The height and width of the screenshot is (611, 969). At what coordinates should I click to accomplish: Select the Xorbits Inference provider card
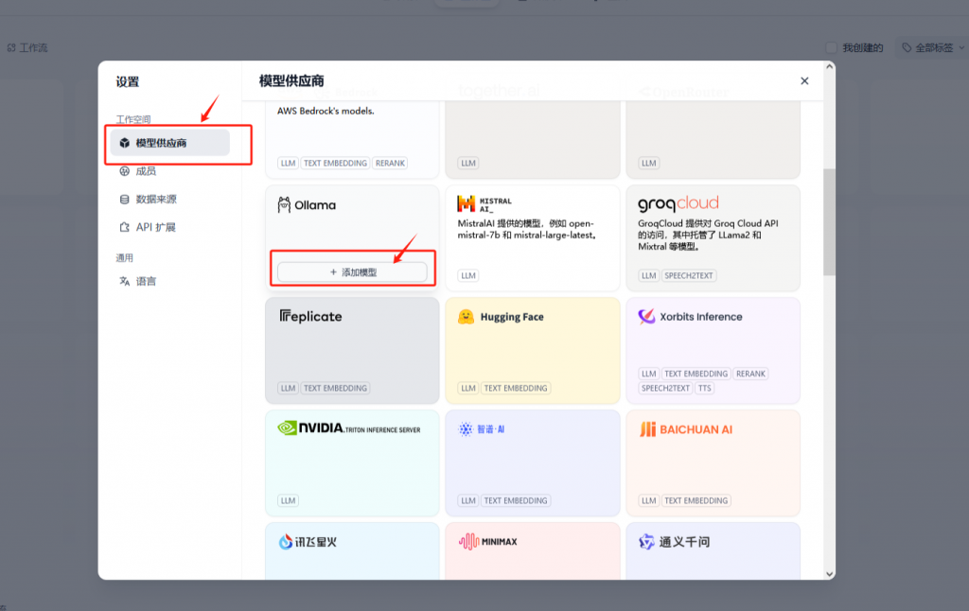point(714,350)
